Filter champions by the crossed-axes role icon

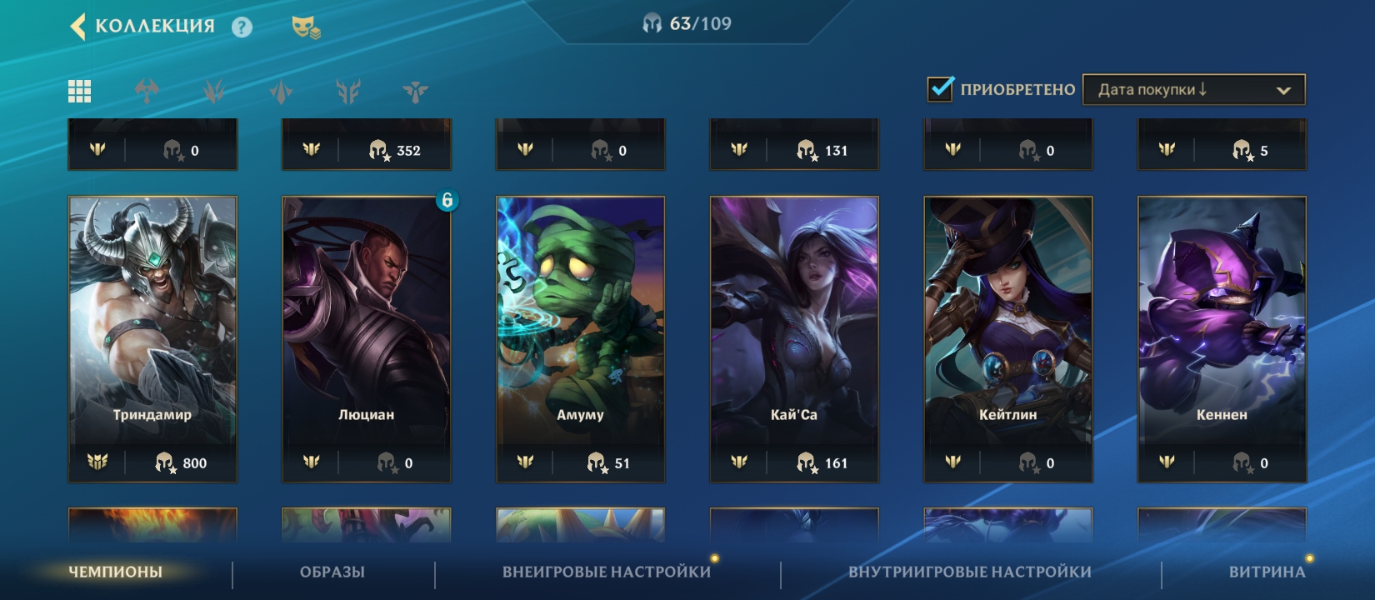pos(147,91)
